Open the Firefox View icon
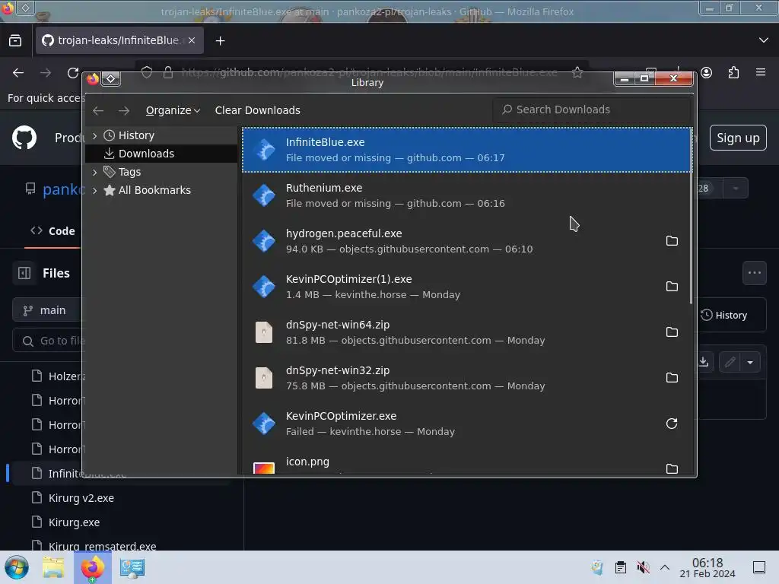Image resolution: width=779 pixels, height=584 pixels. pos(15,41)
